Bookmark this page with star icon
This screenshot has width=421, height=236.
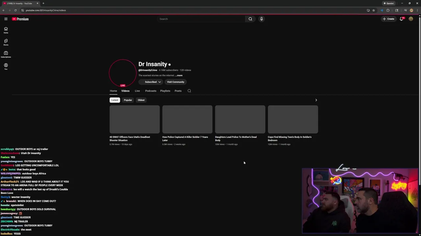pos(374,10)
